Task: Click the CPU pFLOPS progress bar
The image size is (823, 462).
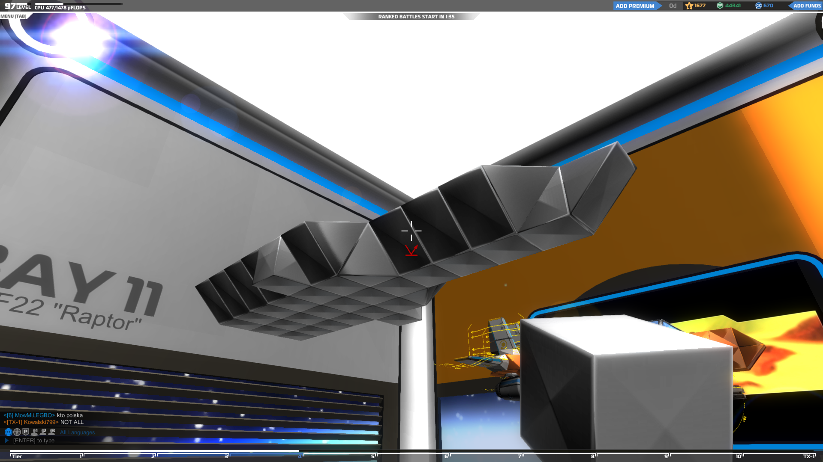Action: click(79, 4)
